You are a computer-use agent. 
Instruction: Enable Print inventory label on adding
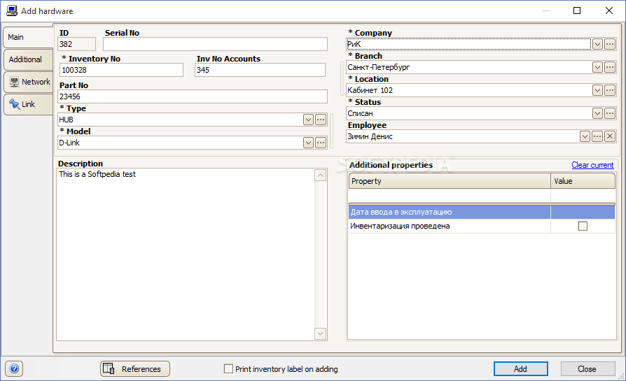pos(228,369)
